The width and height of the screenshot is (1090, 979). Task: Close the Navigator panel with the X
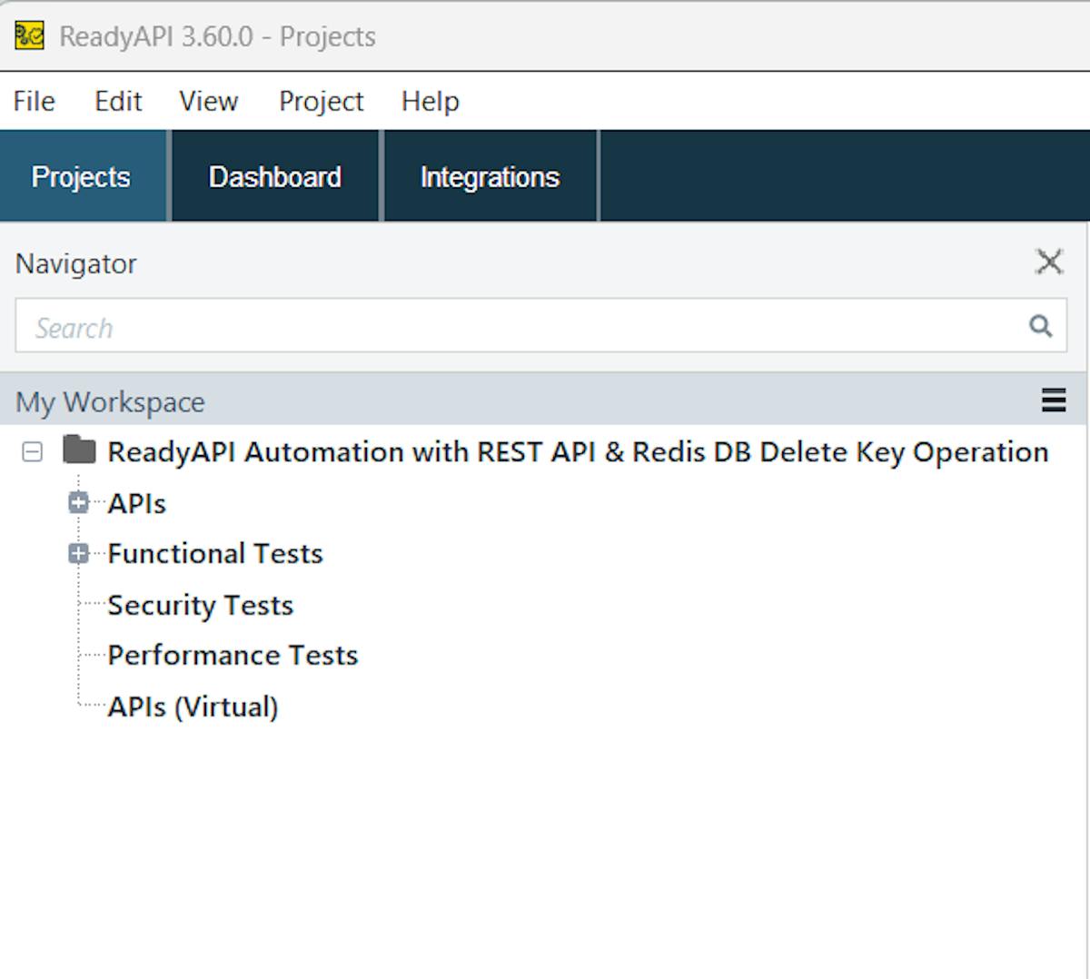1049,262
